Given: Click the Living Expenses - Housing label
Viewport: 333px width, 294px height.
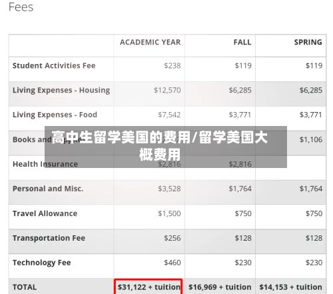Looking at the screenshot, I should 61,91.
